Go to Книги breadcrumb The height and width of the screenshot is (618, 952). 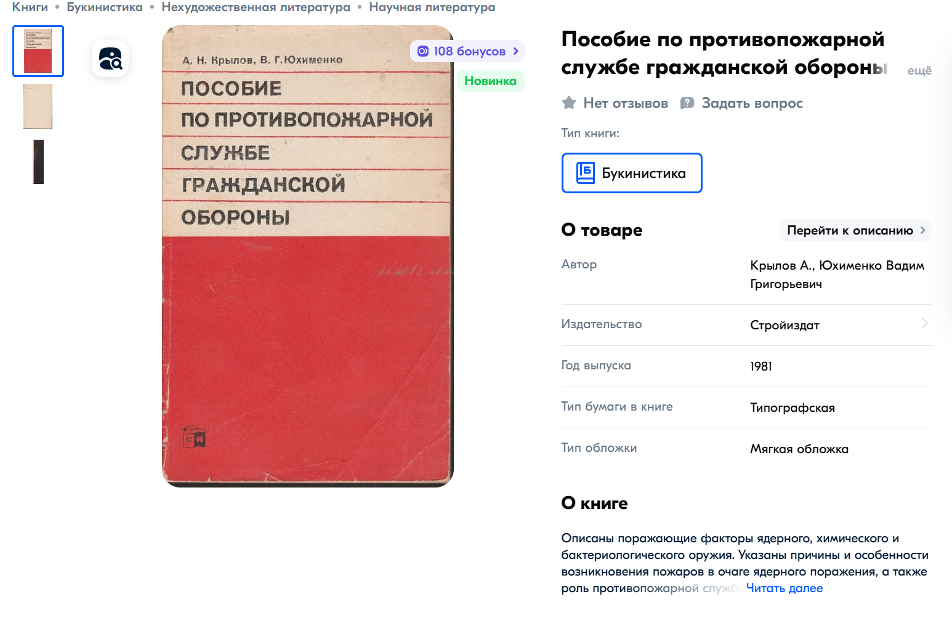[30, 7]
